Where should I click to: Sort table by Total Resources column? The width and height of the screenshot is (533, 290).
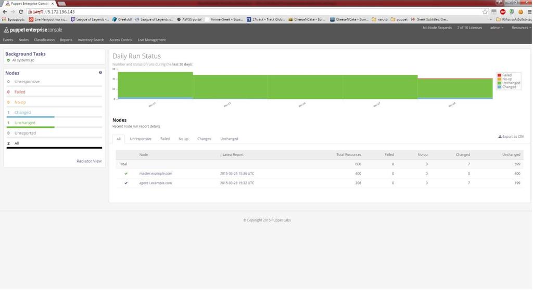(349, 155)
